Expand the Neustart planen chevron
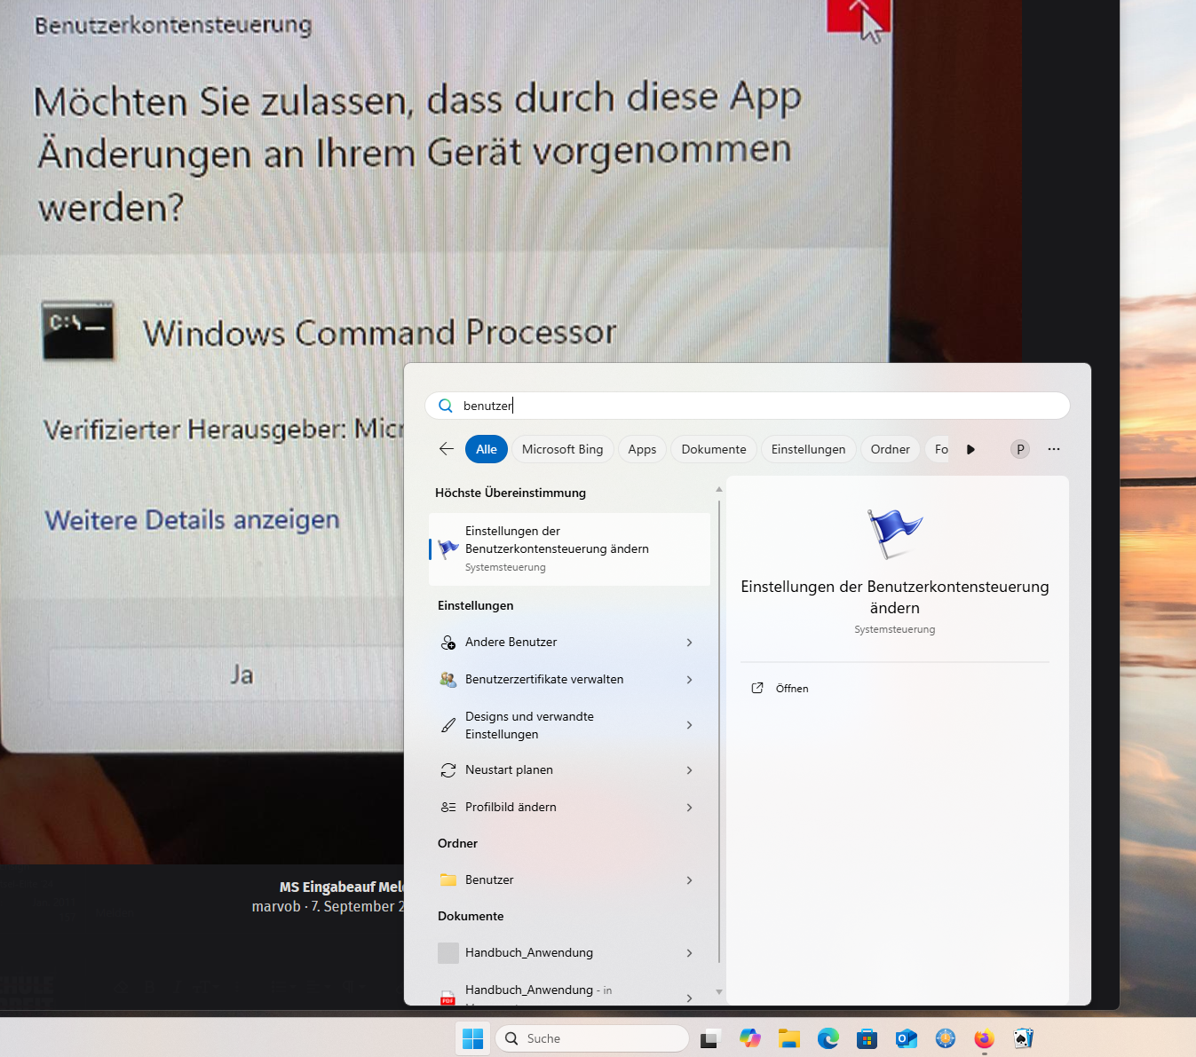Screen dimensions: 1196x1057 click(689, 769)
